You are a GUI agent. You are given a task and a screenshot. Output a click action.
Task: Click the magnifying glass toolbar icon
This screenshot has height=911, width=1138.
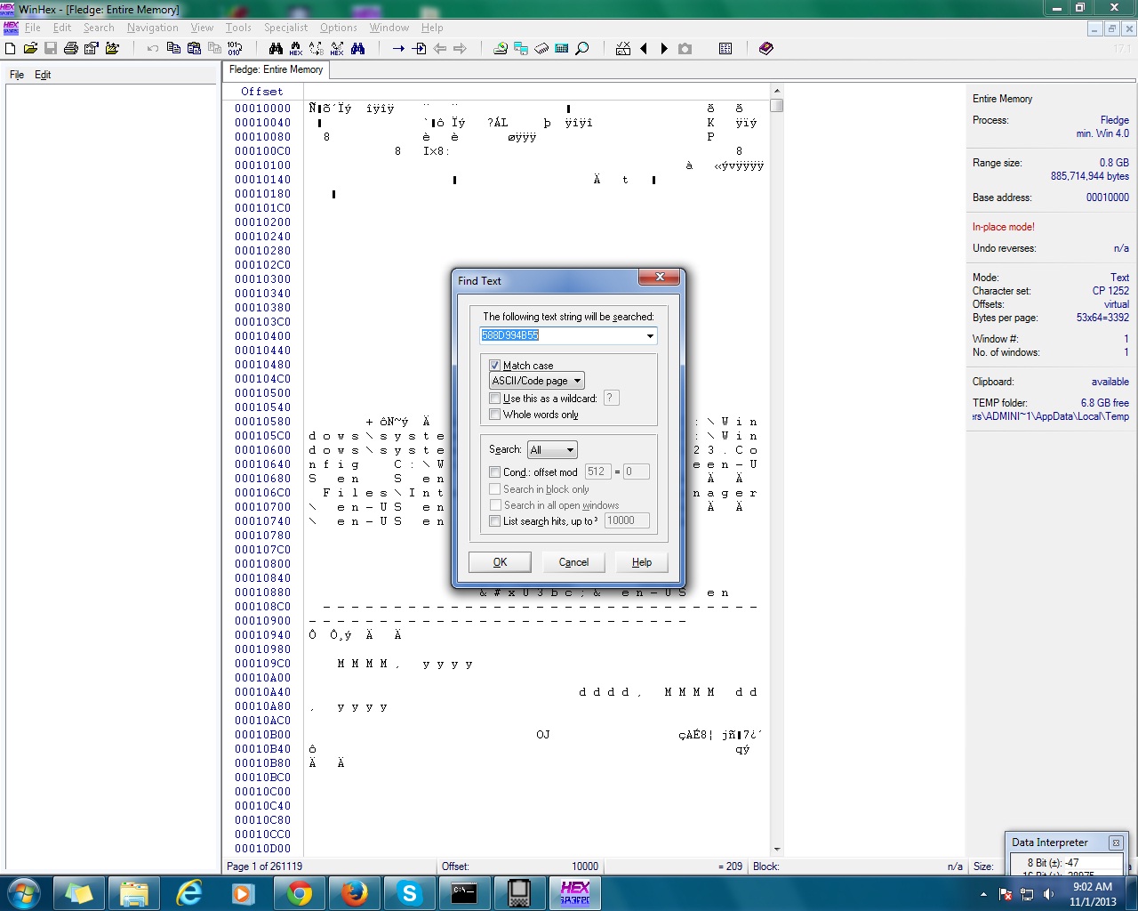[582, 49]
